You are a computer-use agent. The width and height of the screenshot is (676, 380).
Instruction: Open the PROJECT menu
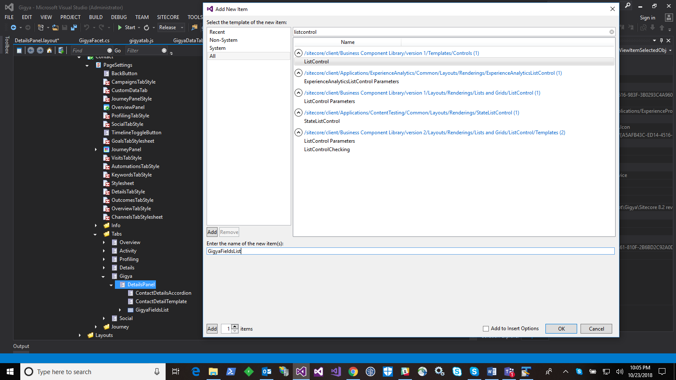(x=70, y=17)
